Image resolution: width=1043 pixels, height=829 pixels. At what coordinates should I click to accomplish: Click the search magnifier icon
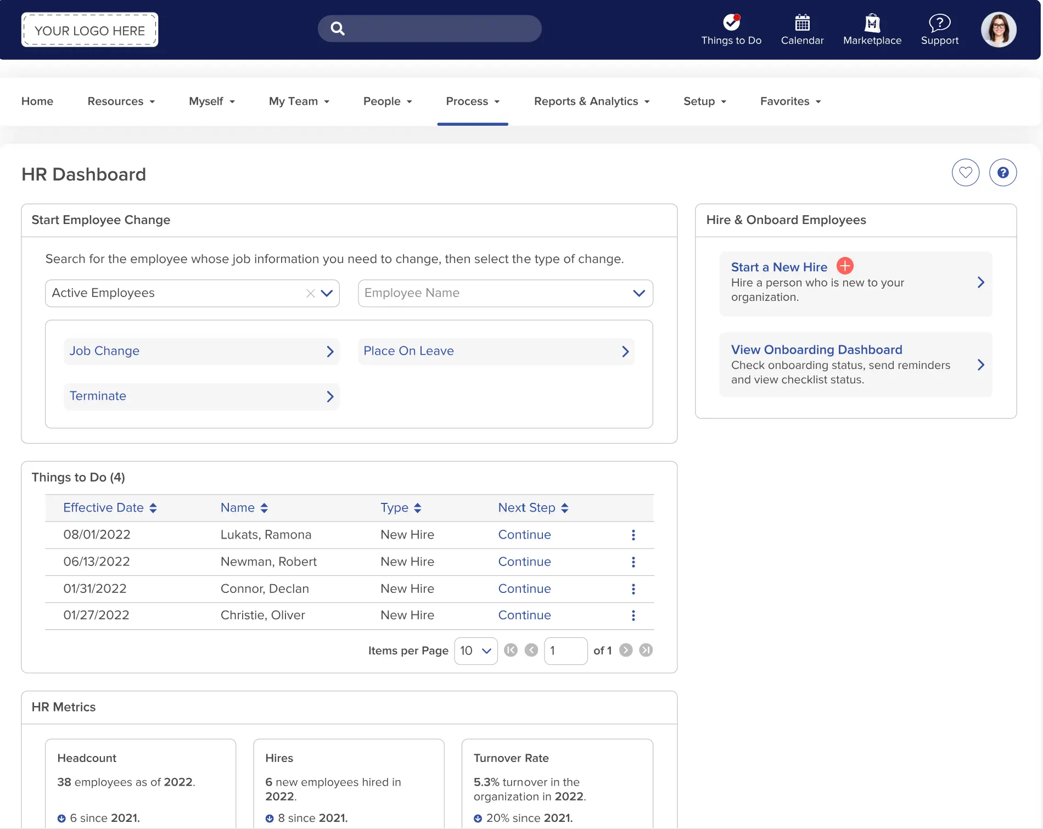[337, 28]
